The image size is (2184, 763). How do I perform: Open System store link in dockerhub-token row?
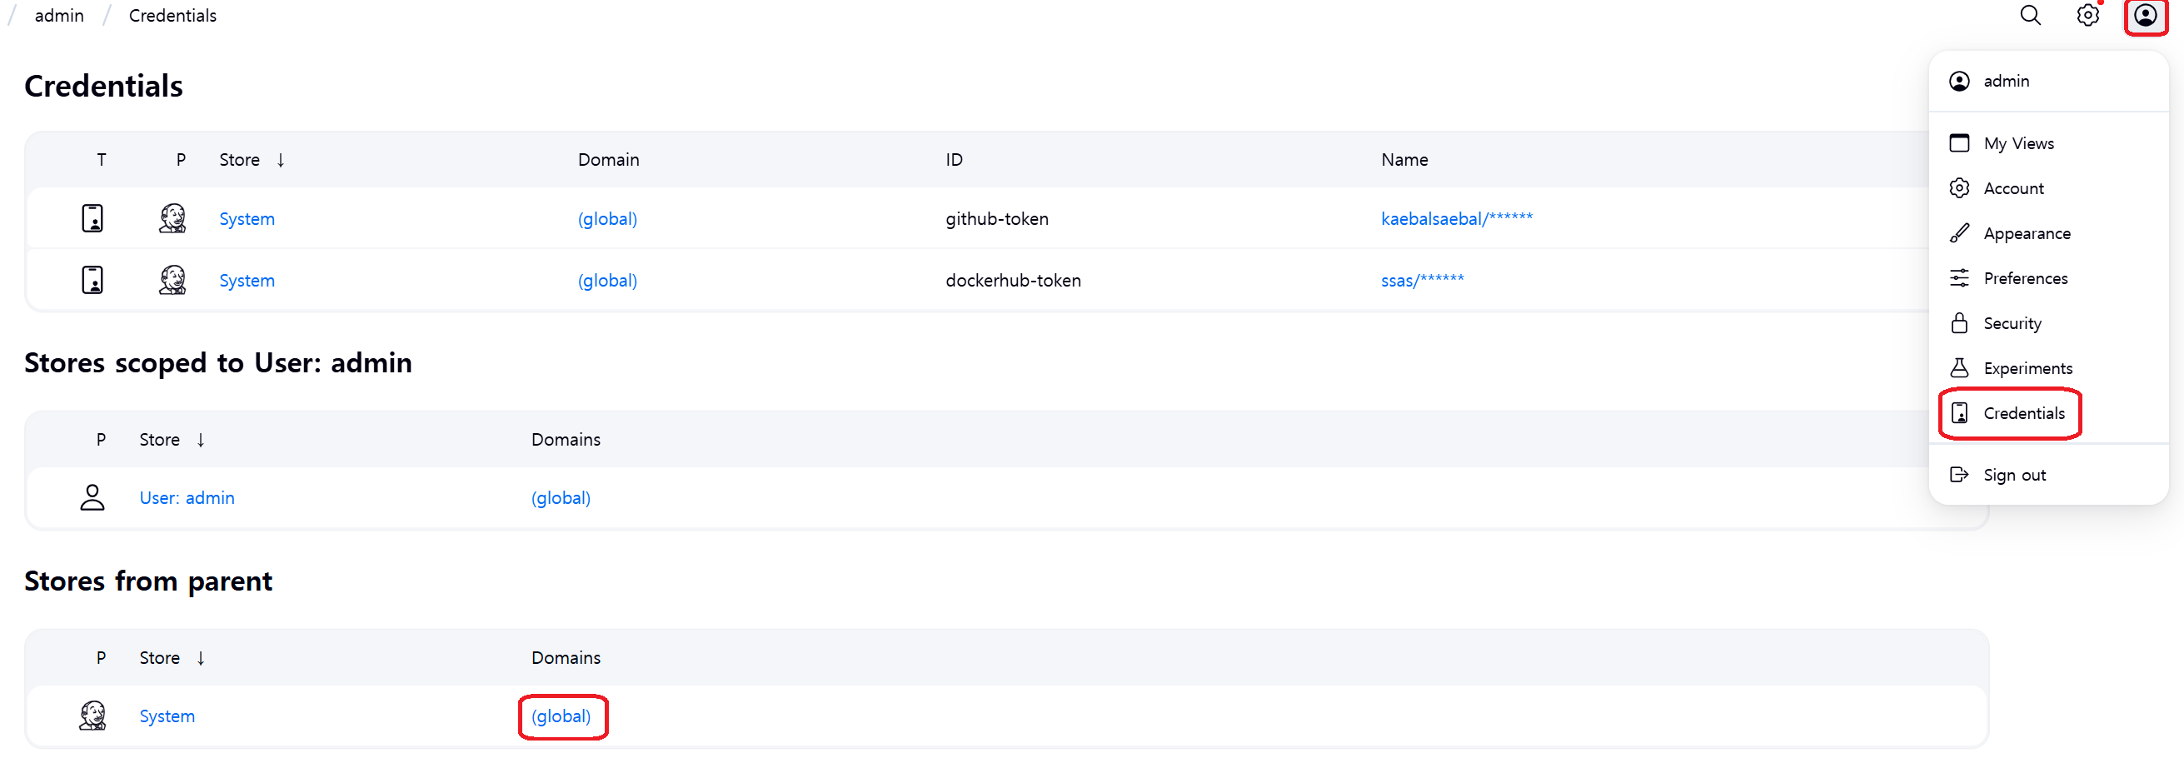click(x=247, y=280)
